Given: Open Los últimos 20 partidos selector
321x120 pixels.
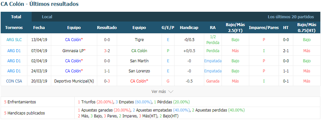Looking at the screenshot, I should click(x=291, y=17).
